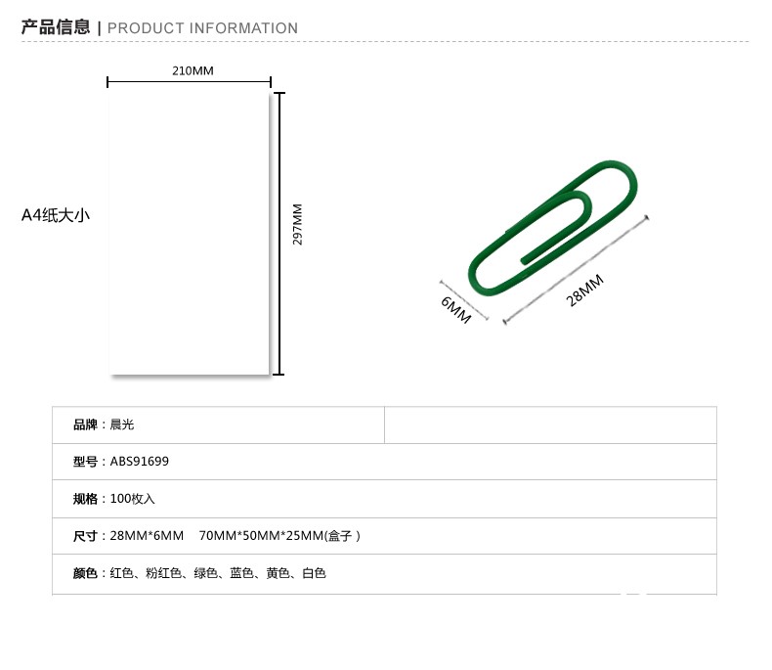Click the vertical 297MM dimension bar
This screenshot has height=670, width=772.
[x=279, y=234]
